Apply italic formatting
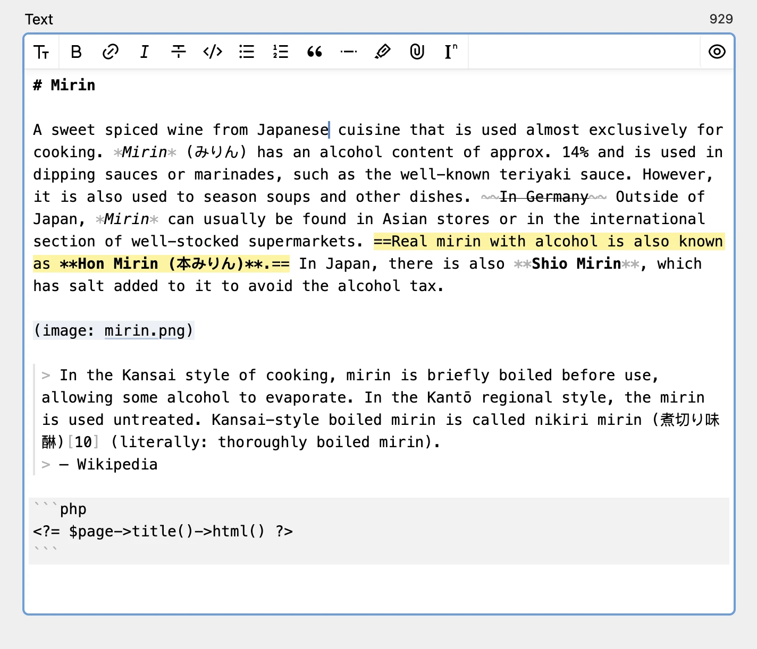Image resolution: width=757 pixels, height=649 pixels. [x=144, y=52]
